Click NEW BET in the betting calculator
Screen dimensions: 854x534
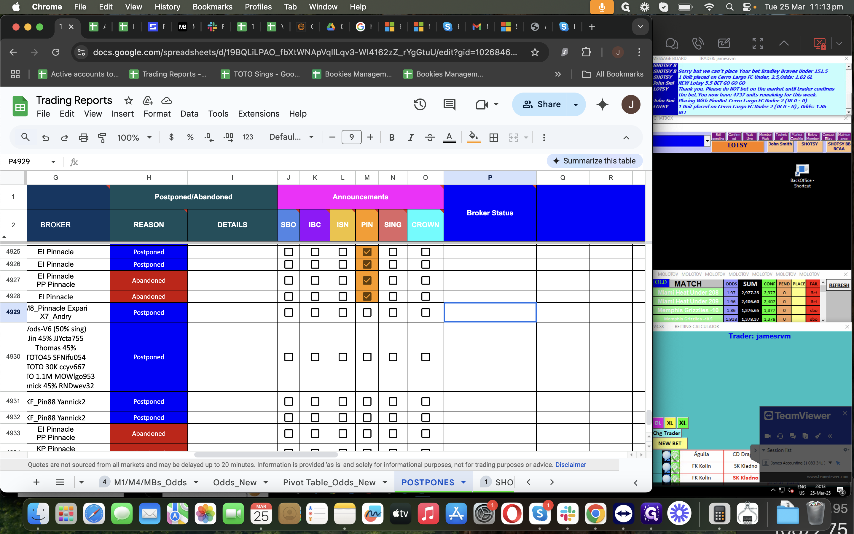tap(670, 443)
